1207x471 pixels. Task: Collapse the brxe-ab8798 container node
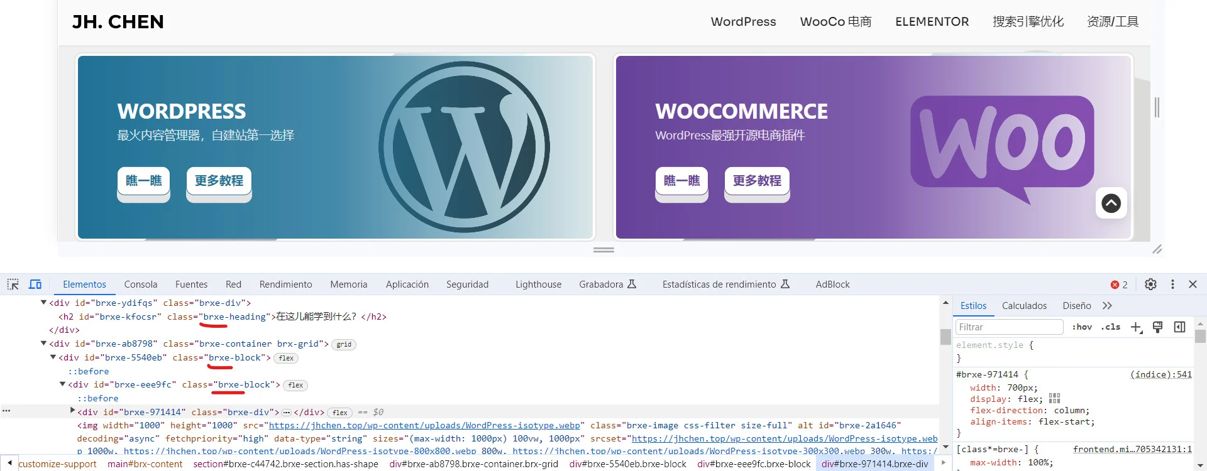coord(43,344)
